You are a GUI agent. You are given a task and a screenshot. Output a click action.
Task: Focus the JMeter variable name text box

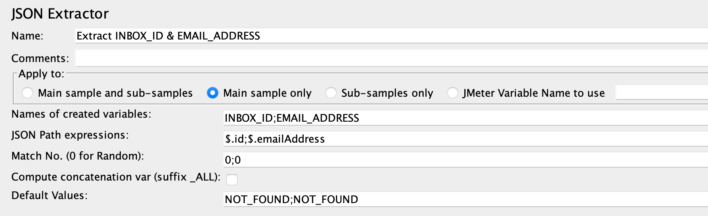coord(662,92)
